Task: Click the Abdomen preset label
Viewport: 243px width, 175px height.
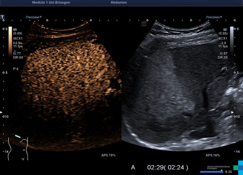Action: pos(118,2)
